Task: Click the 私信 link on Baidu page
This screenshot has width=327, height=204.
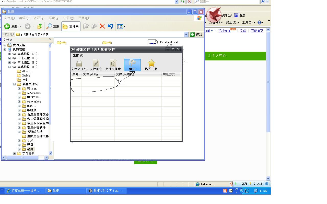Action: 243,31
